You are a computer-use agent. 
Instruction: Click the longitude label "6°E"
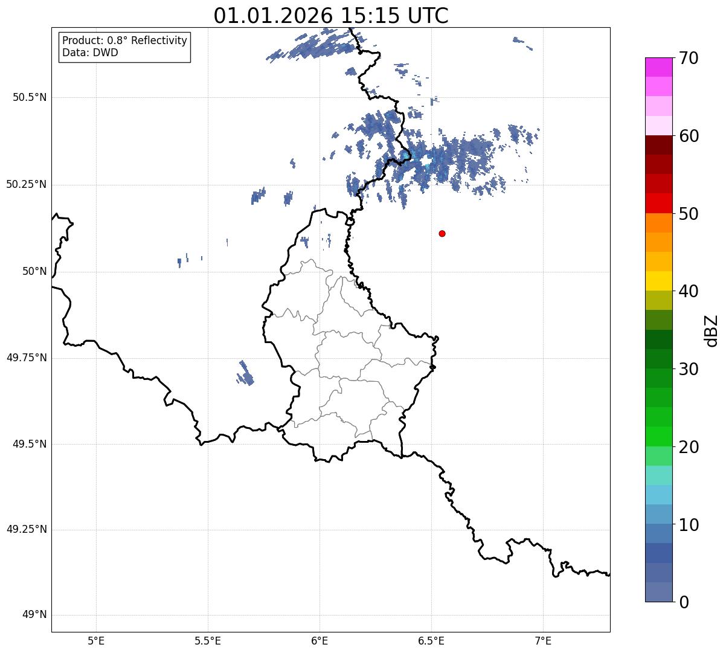(x=320, y=640)
